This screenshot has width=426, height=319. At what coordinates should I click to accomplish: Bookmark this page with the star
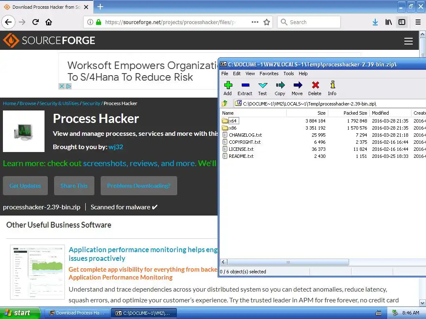pos(267,22)
